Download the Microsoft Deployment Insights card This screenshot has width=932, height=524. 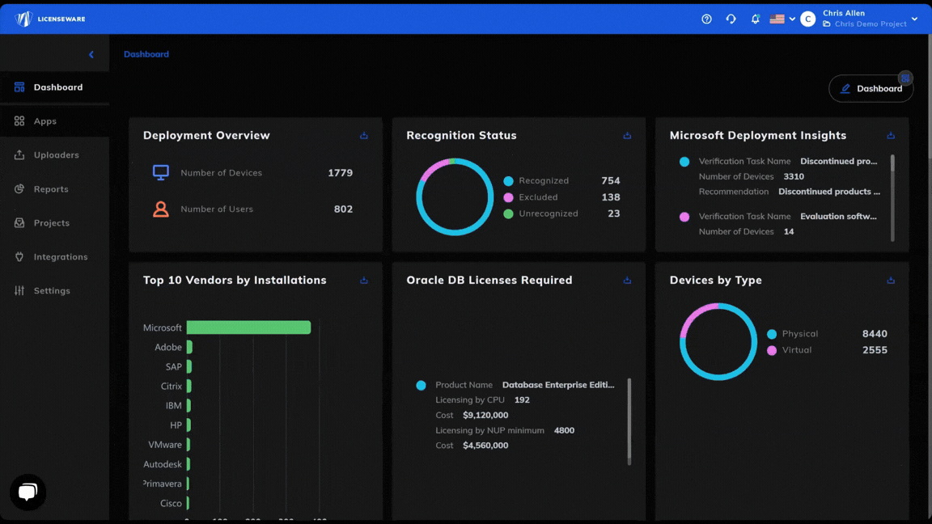(891, 136)
